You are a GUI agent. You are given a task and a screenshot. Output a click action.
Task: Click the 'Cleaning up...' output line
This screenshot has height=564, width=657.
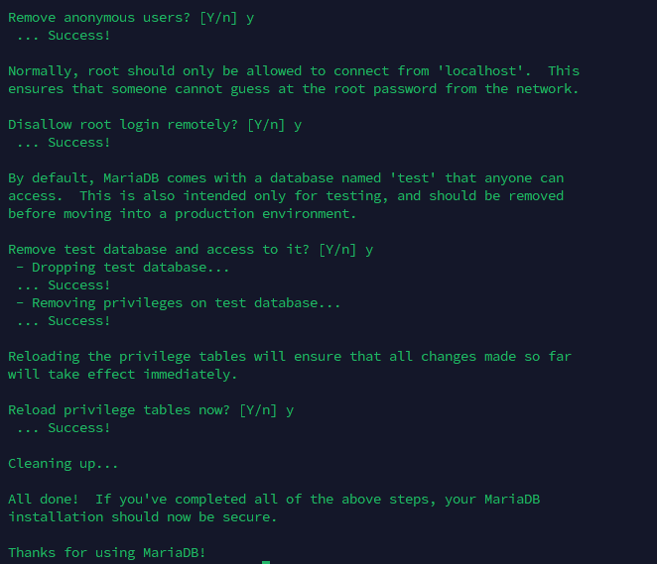(63, 464)
